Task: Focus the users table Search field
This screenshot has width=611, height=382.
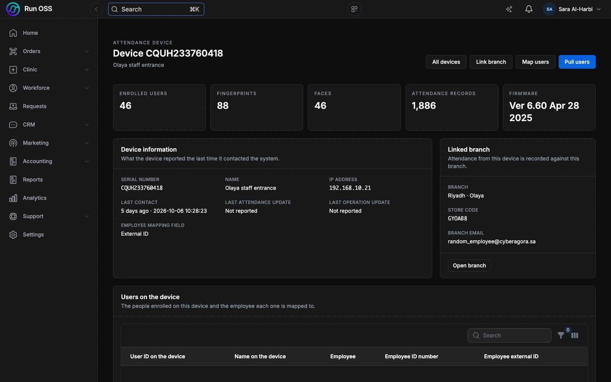Action: coord(509,335)
